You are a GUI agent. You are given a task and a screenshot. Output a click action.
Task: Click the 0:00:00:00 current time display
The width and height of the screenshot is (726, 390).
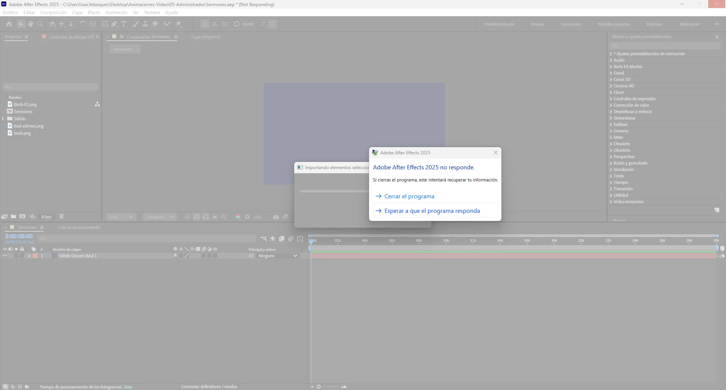pyautogui.click(x=19, y=236)
